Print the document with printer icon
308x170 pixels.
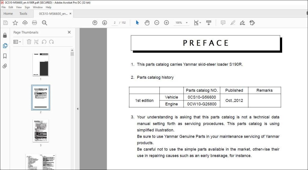point(34,23)
